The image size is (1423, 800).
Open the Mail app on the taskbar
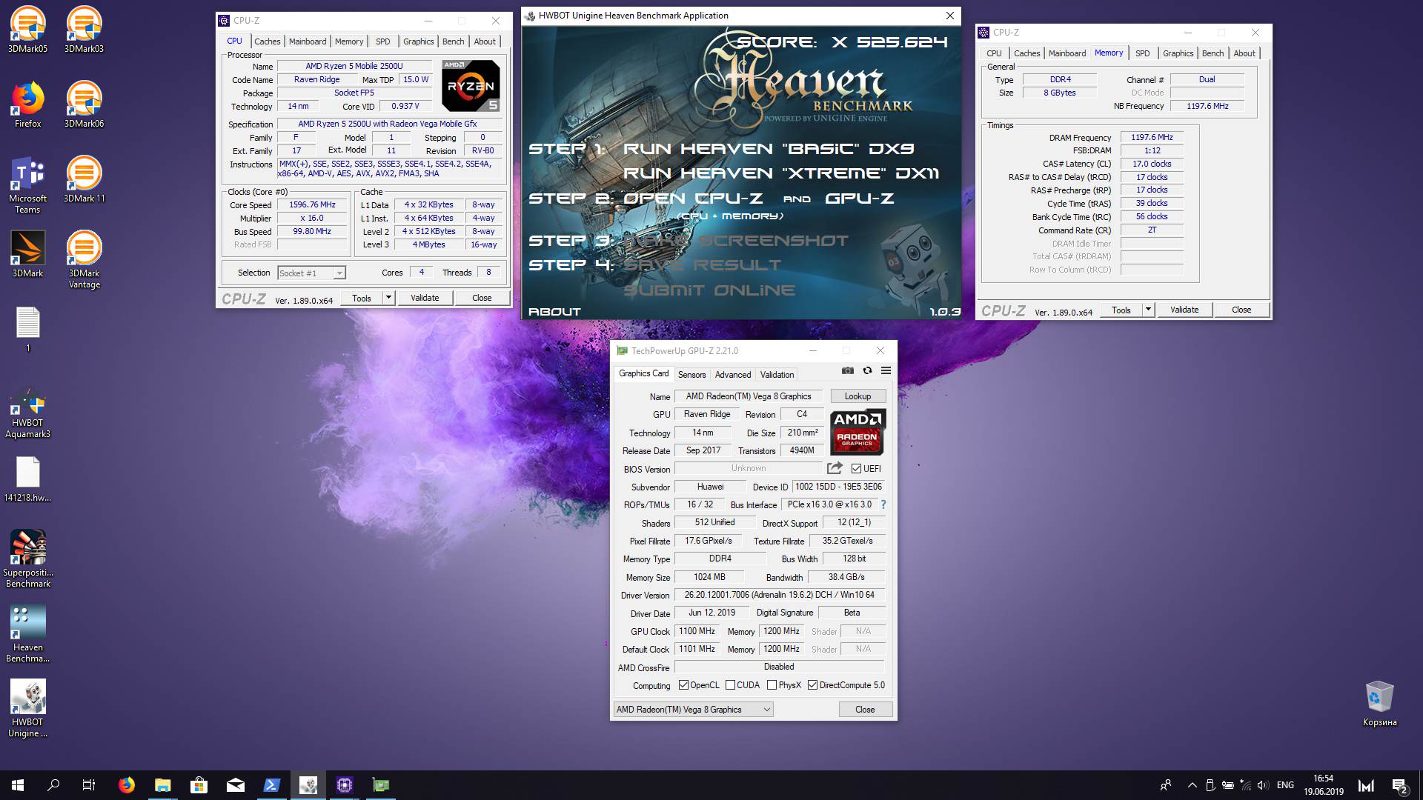click(235, 785)
